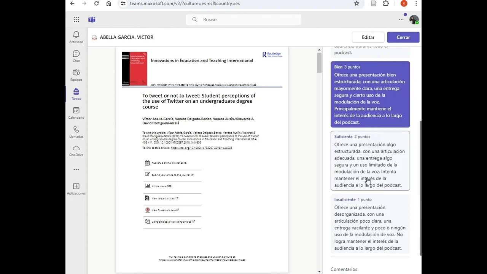Expand the sidebar more apps ellipsis
Screen dimensions: 487x274
pyautogui.click(x=76, y=169)
